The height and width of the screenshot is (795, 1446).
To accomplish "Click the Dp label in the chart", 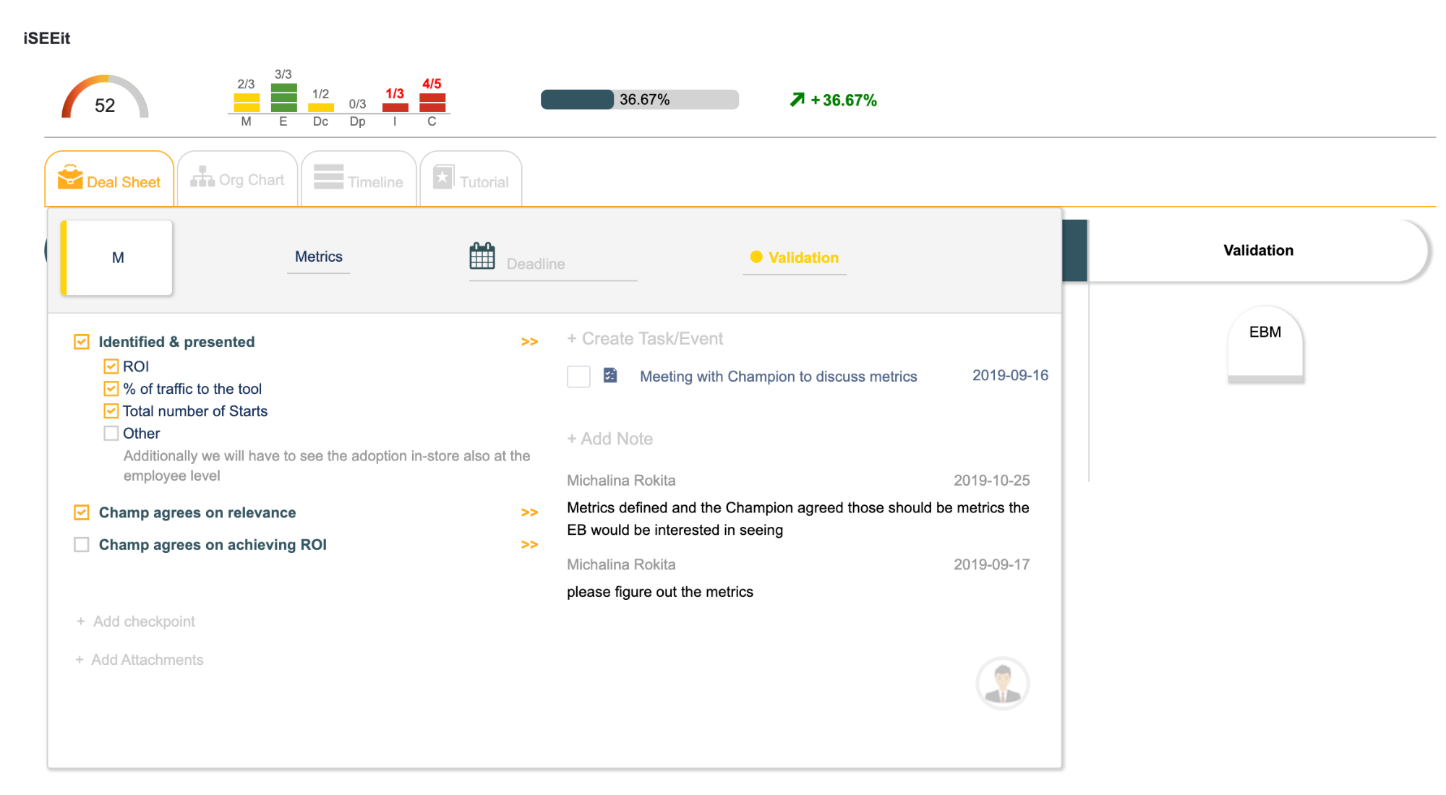I will (358, 121).
